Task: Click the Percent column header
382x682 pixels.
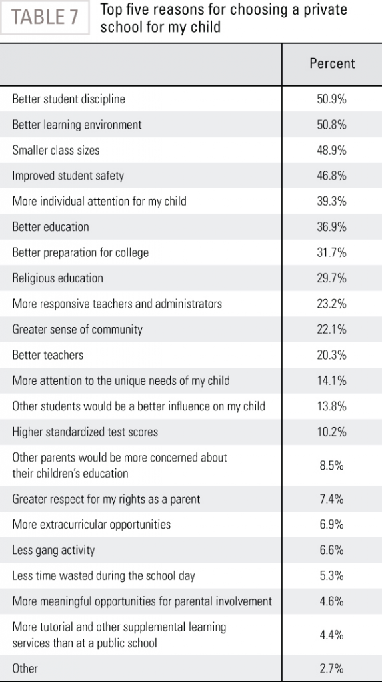Action: click(x=333, y=63)
